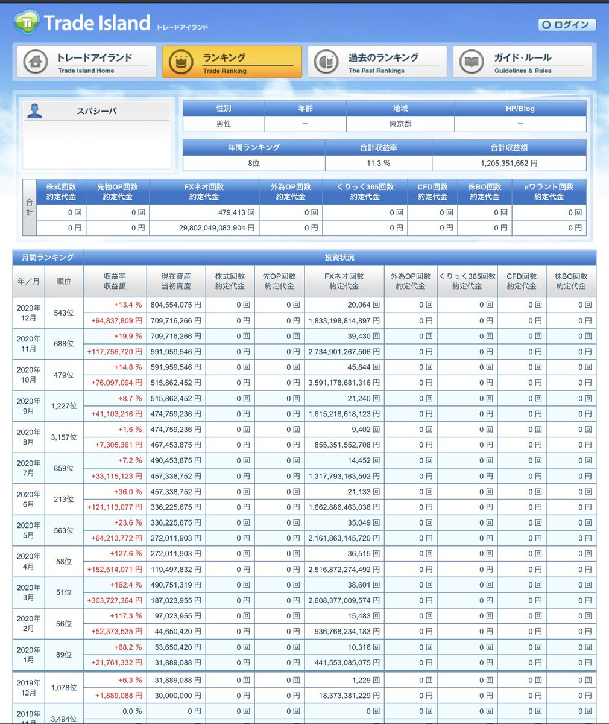The image size is (609, 724).
Task: Click profit amount +303,727,364 円
Action: coord(115,600)
